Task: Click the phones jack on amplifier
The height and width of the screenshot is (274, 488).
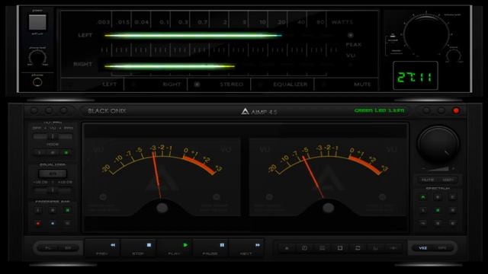Action: (37, 82)
